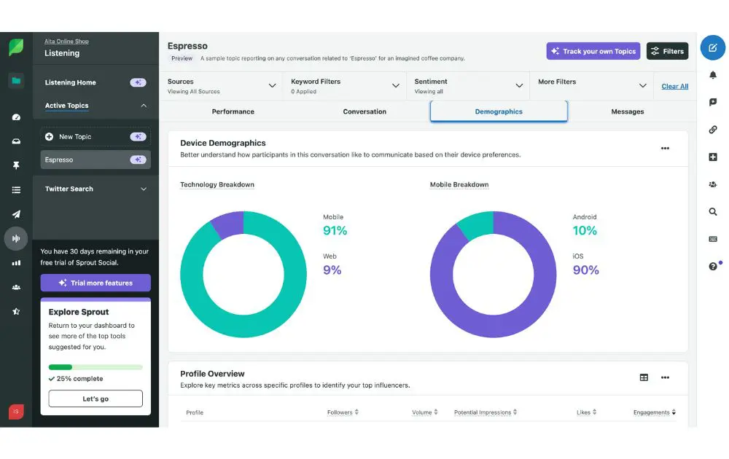Open the dashboard gauge icon in left rail
This screenshot has width=729, height=459.
point(16,117)
